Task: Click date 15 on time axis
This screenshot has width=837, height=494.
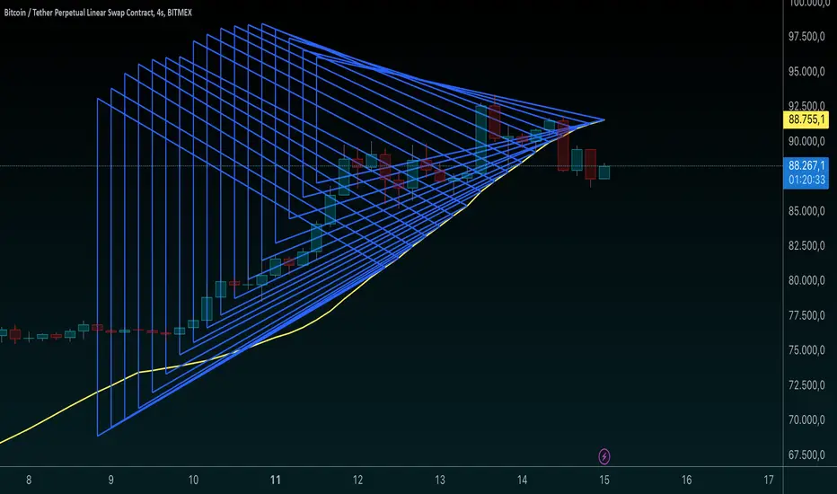Action: point(604,481)
